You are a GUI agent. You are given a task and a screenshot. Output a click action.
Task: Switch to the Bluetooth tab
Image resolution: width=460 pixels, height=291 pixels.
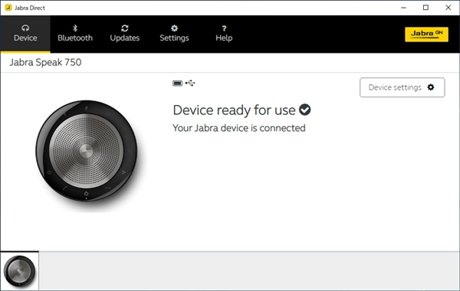tap(75, 34)
